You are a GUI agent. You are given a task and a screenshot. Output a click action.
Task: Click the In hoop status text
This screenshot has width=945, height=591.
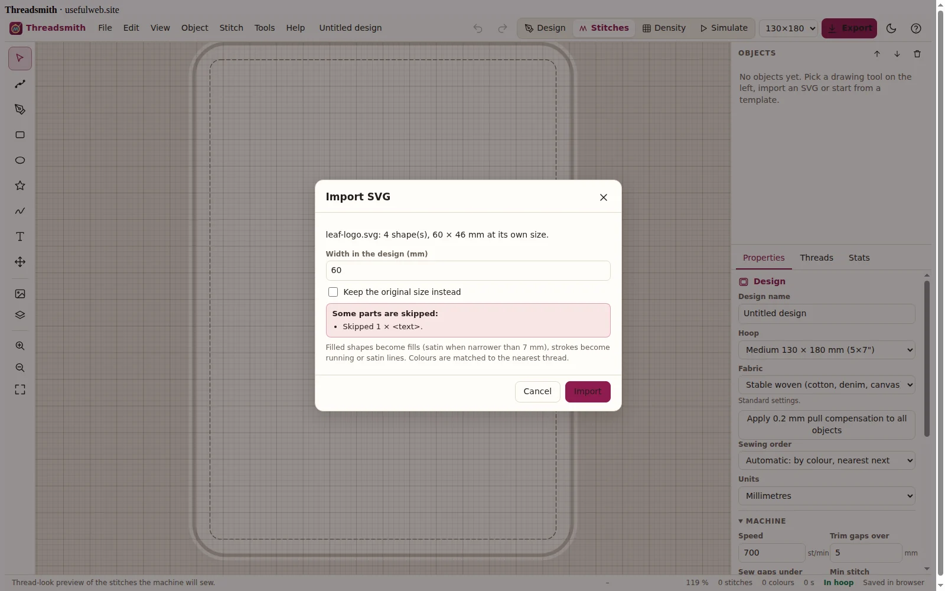[x=838, y=583]
